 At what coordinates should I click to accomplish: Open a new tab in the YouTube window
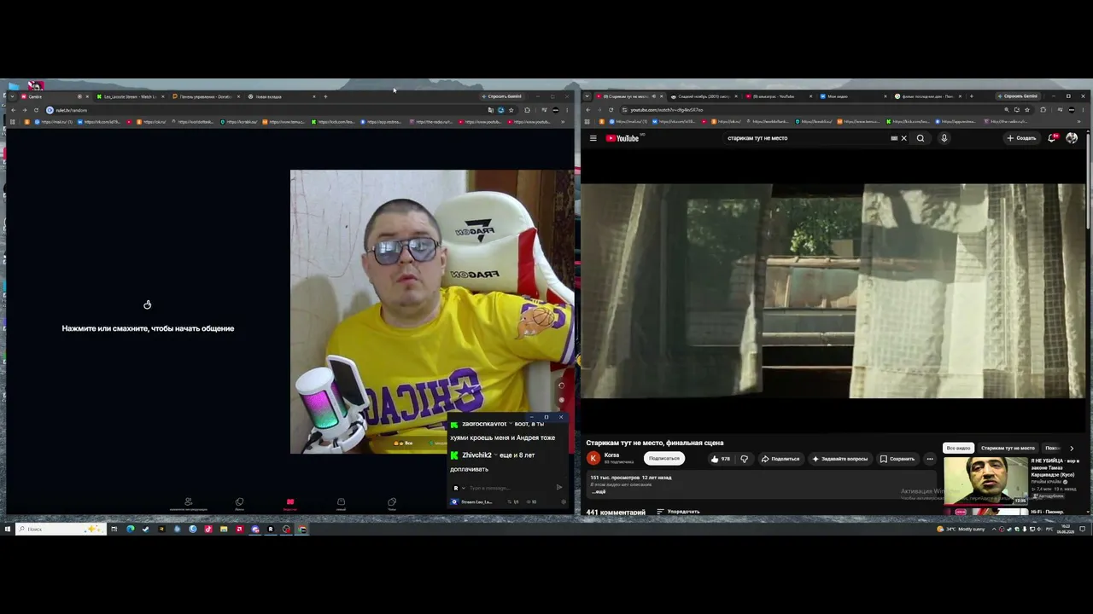point(971,96)
